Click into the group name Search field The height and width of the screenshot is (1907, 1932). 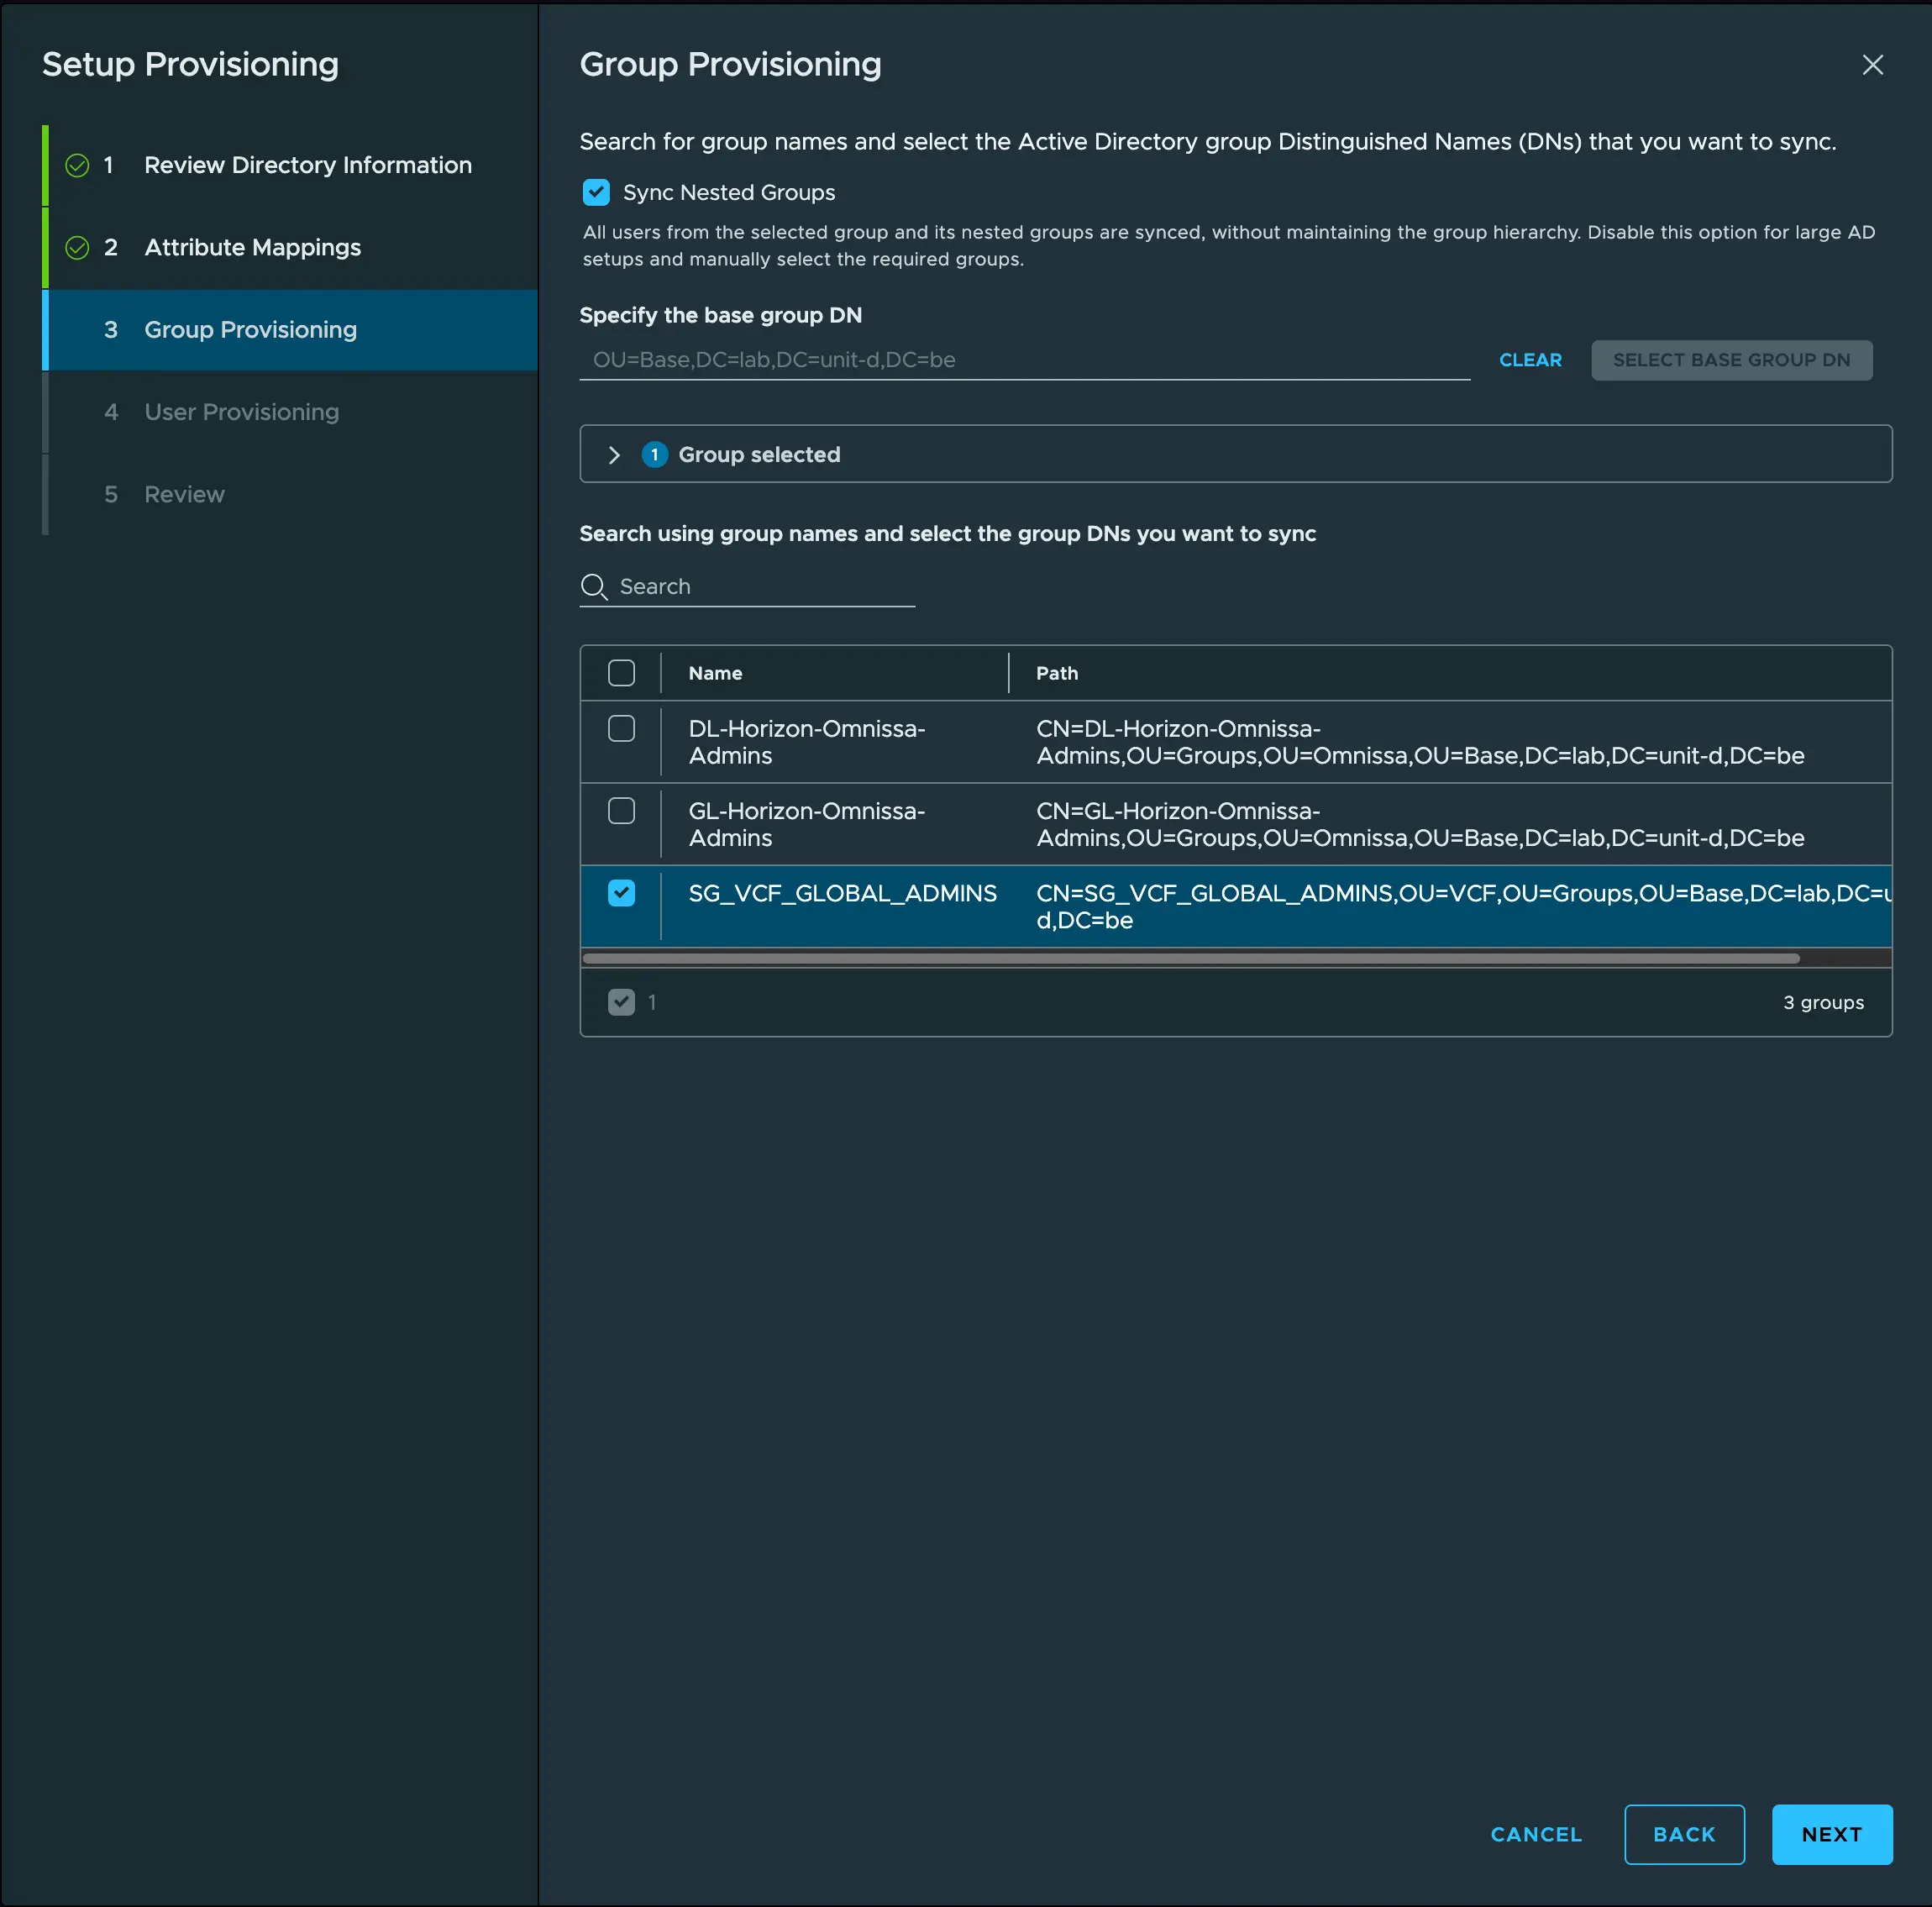[760, 587]
